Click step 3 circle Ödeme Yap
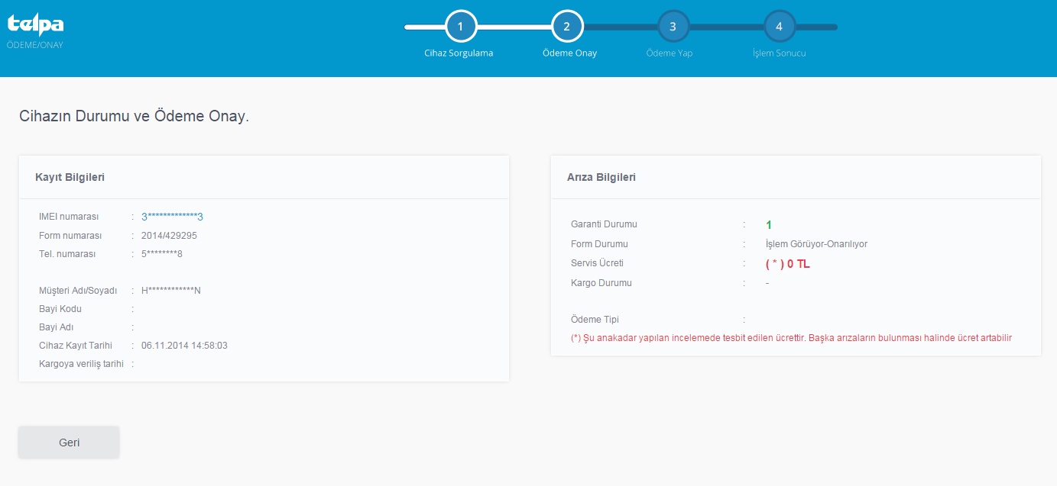The height and width of the screenshot is (486, 1057). (673, 27)
